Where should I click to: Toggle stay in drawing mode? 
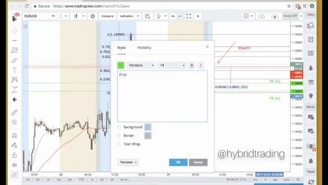pyautogui.click(x=14, y=145)
